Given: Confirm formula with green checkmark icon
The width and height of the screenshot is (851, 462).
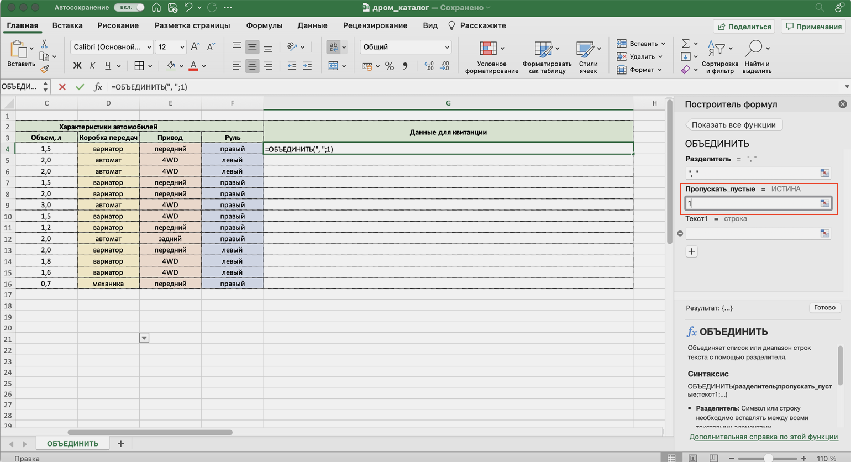Looking at the screenshot, I should 80,87.
